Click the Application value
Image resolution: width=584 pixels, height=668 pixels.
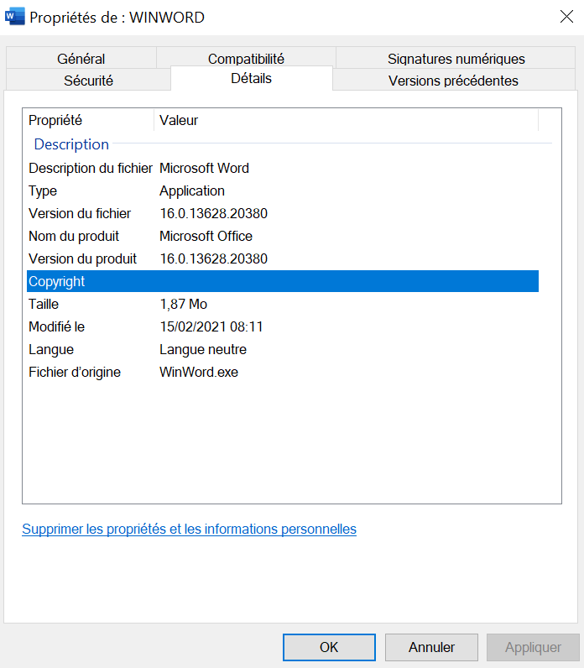click(191, 190)
